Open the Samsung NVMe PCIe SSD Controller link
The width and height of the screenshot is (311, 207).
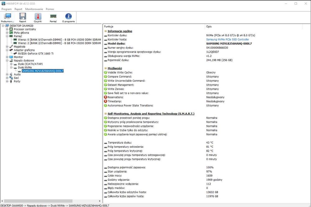[228, 39]
